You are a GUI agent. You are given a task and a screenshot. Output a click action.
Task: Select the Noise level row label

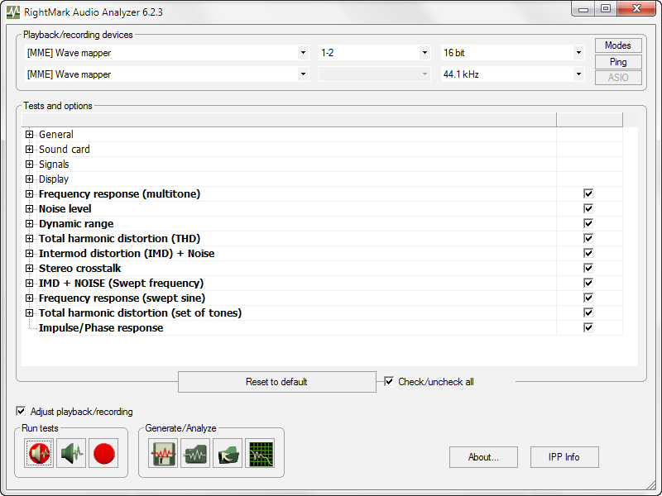coord(65,209)
